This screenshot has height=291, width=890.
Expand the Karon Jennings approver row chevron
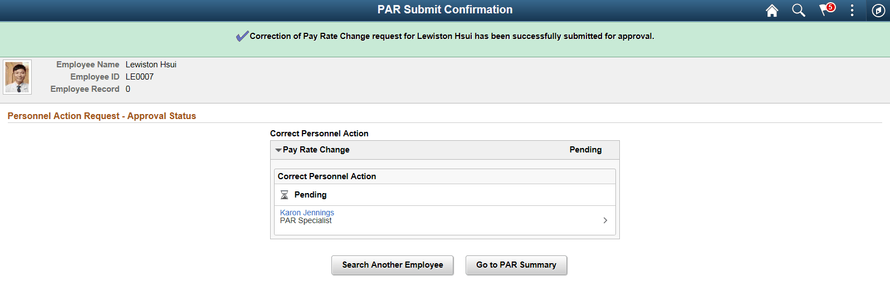605,220
